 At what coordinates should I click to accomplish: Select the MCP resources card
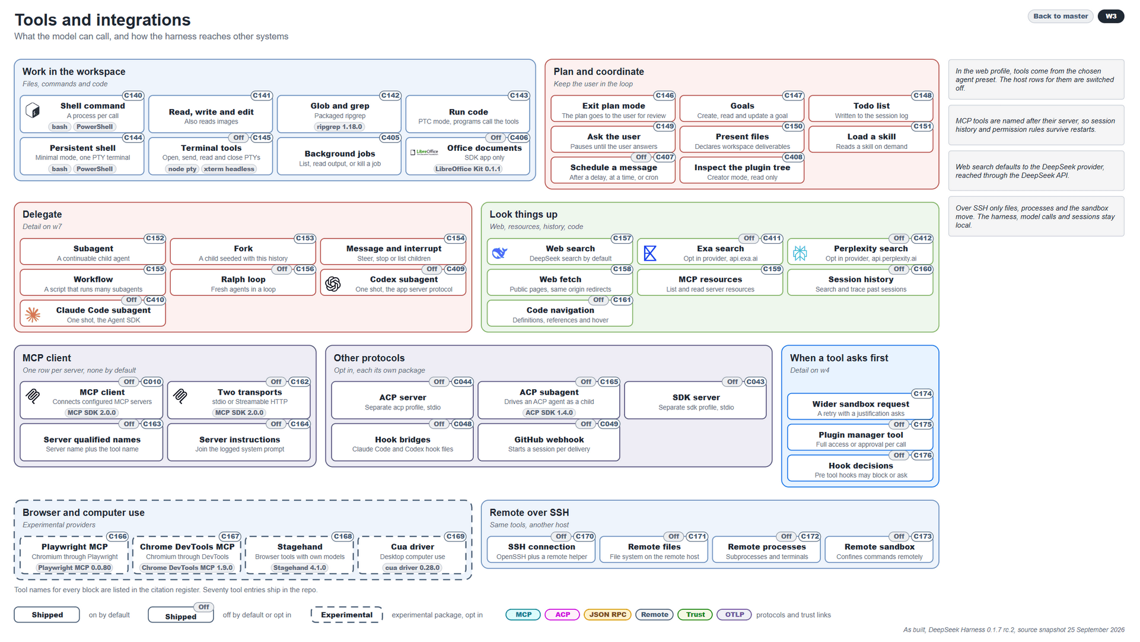(710, 282)
